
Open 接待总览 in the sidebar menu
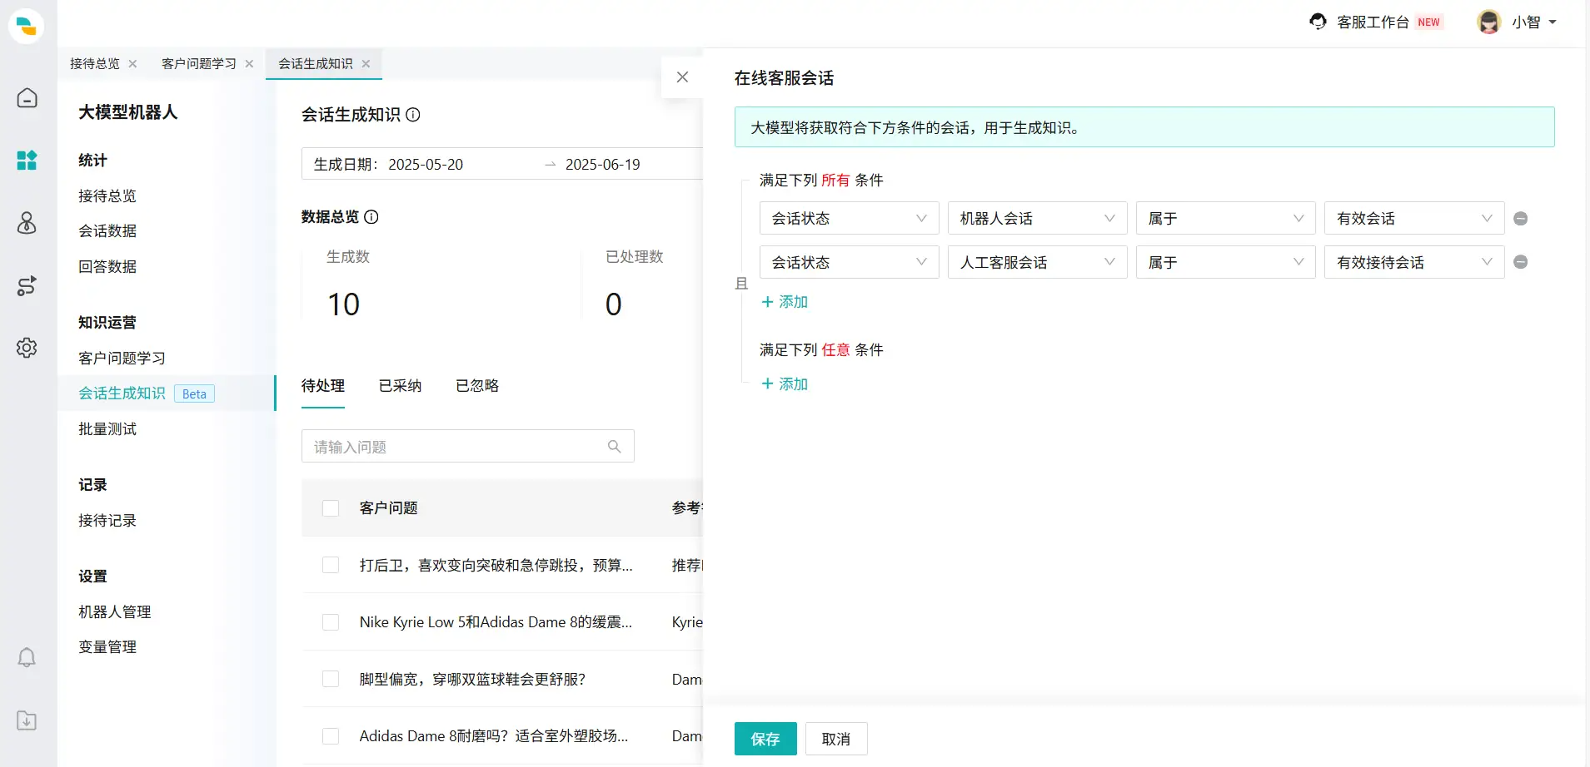[x=107, y=196]
